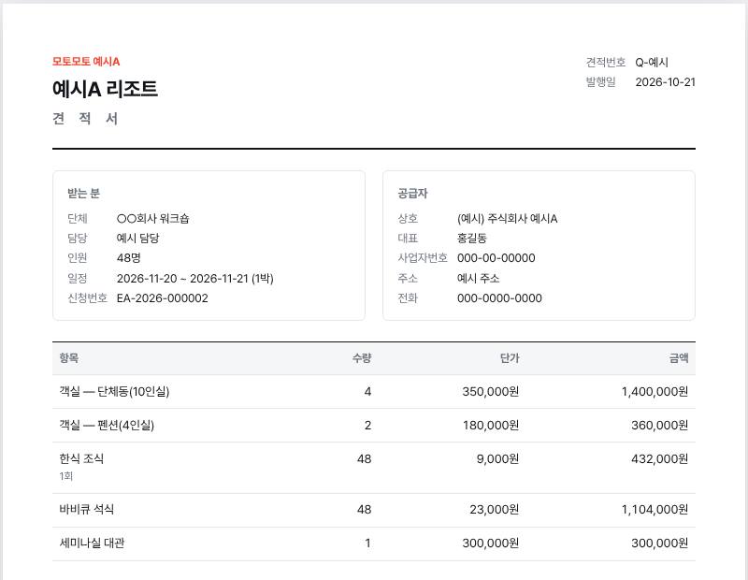Click the '받는 분' section heading

[x=83, y=194]
